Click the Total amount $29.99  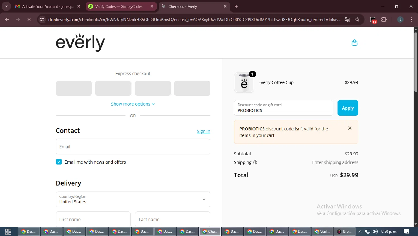click(x=349, y=175)
